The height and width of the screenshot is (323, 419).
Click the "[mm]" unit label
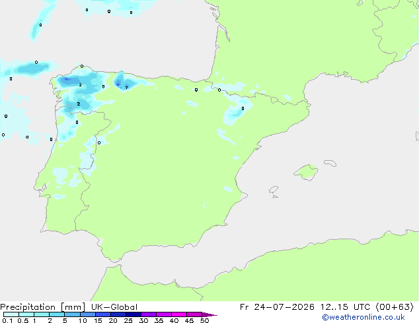(x=73, y=307)
